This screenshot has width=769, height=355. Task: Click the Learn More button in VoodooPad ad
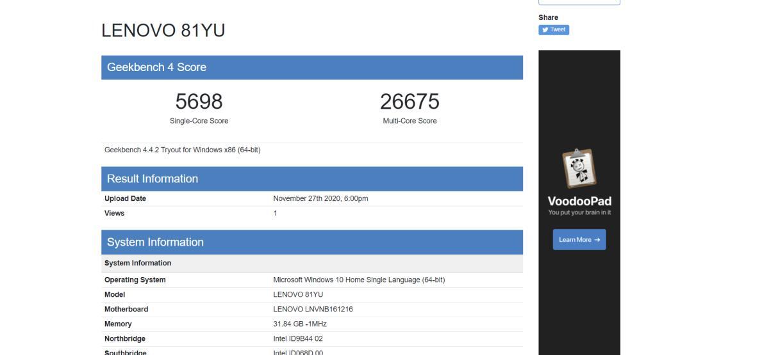(579, 240)
